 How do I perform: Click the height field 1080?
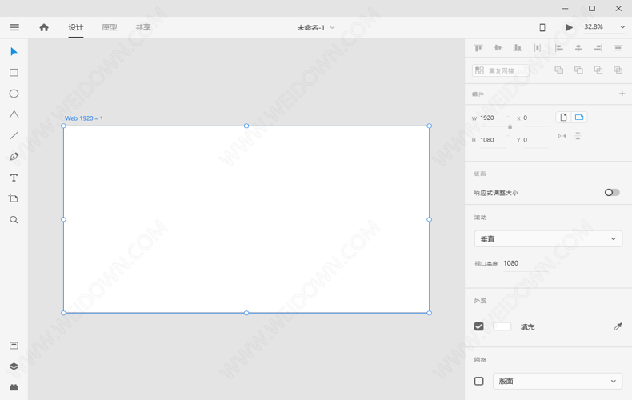[x=492, y=140]
